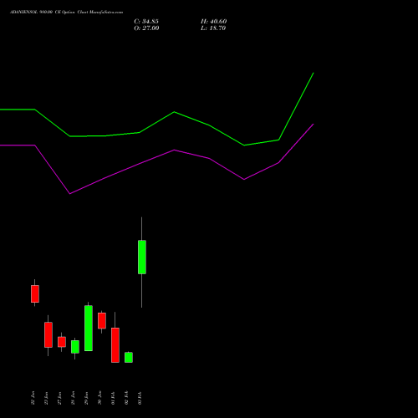Click the 01 Feb date axis label

(113, 398)
